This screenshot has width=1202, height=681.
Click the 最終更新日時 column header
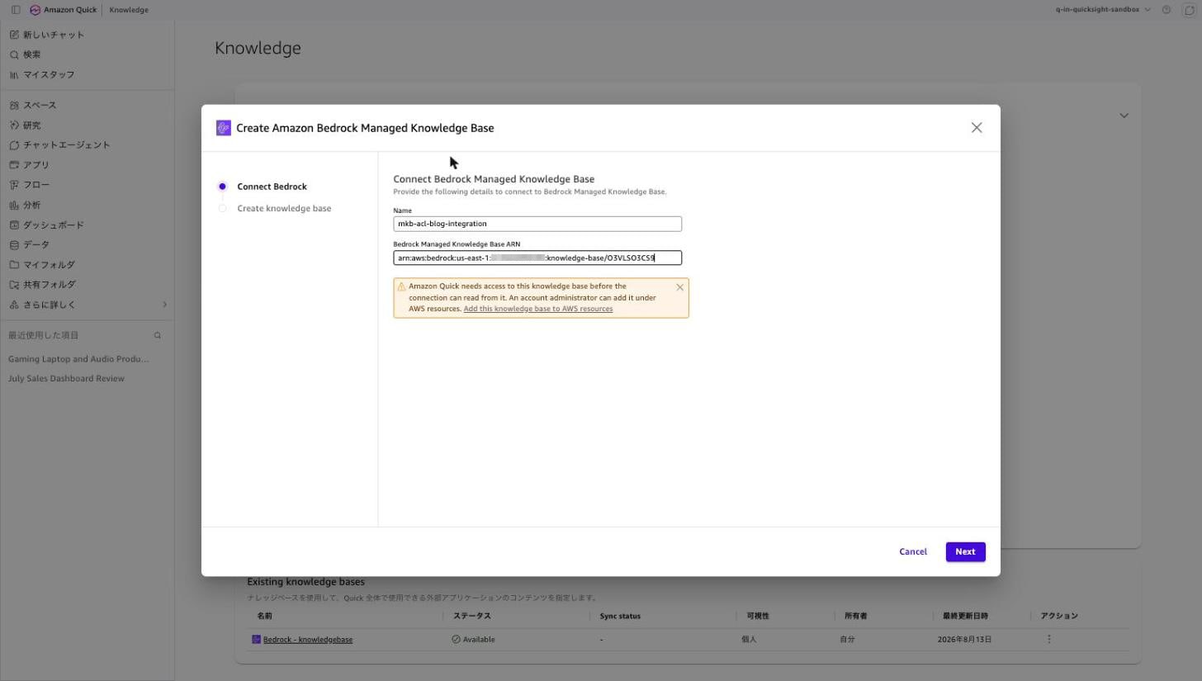tap(966, 616)
